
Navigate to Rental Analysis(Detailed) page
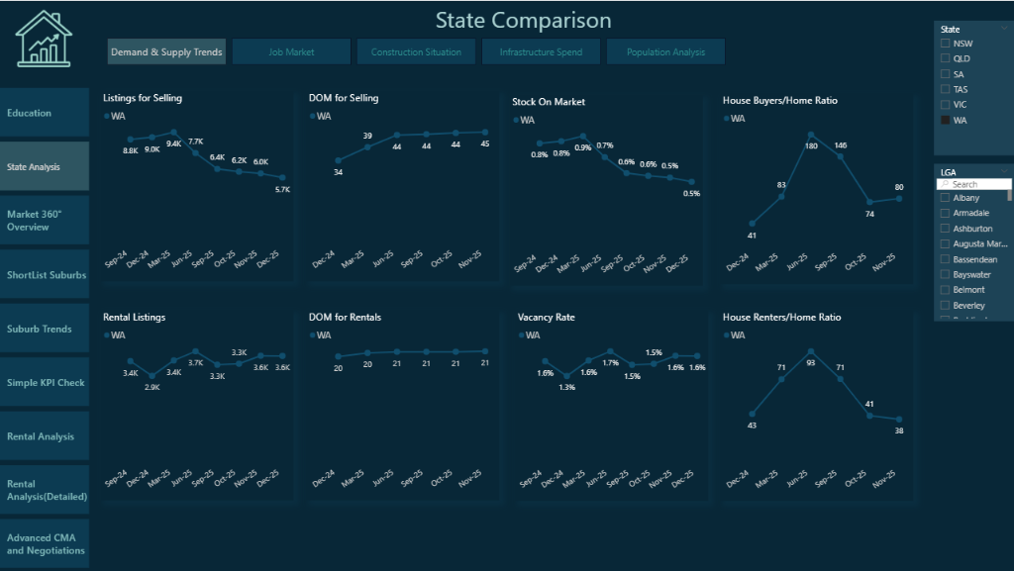pyautogui.click(x=44, y=489)
